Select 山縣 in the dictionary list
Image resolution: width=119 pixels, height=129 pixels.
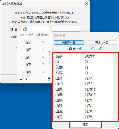point(84,95)
